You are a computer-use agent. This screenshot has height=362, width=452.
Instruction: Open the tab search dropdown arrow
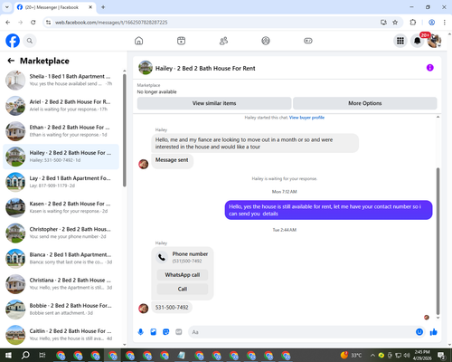click(7, 7)
